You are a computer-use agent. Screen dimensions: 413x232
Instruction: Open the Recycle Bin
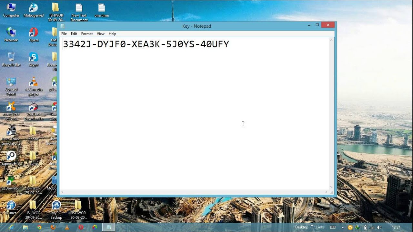11,59
